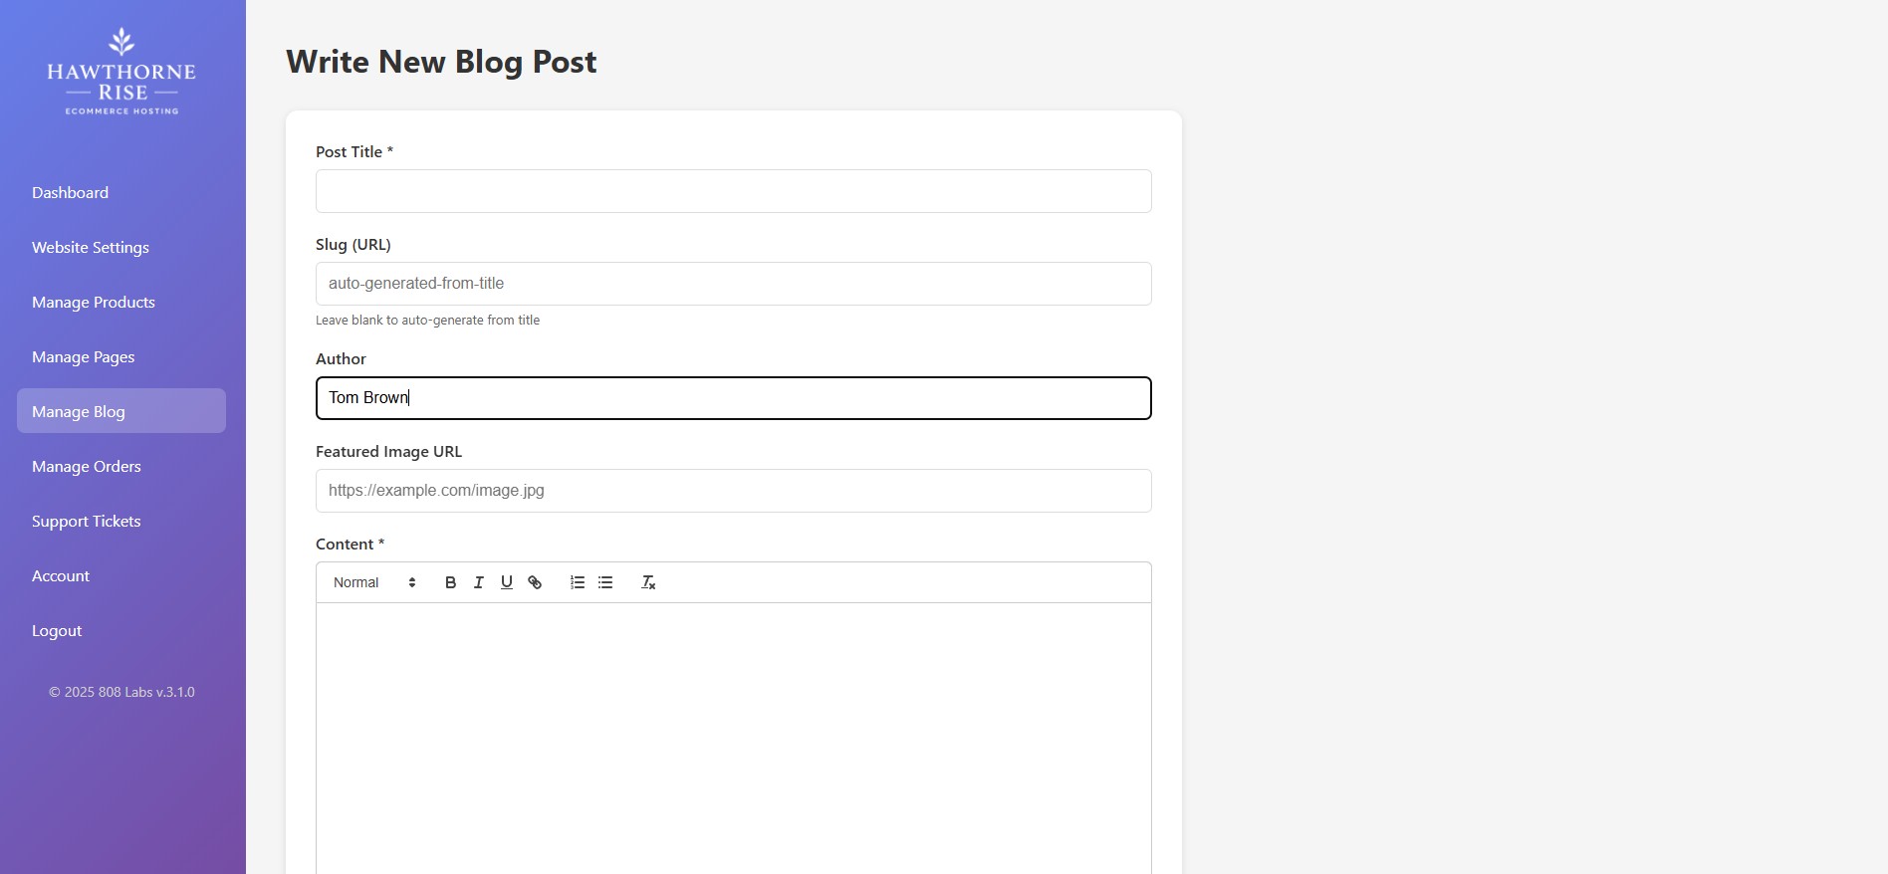1888x874 pixels.
Task: Create an ordered list
Action: tap(577, 582)
